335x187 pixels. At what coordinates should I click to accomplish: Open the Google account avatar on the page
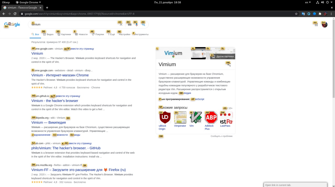click(325, 25)
